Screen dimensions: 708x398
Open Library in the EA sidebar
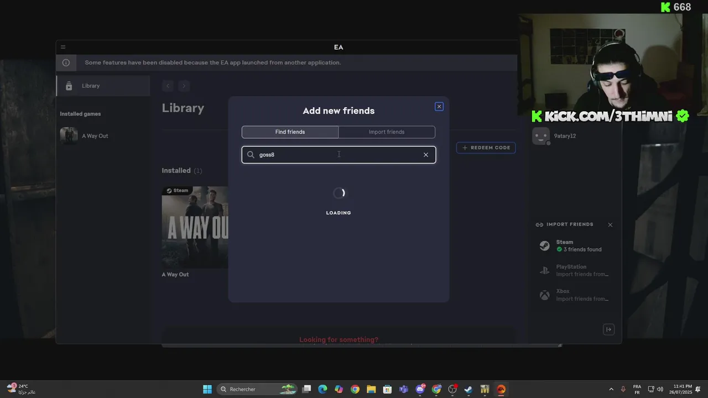tap(103, 86)
